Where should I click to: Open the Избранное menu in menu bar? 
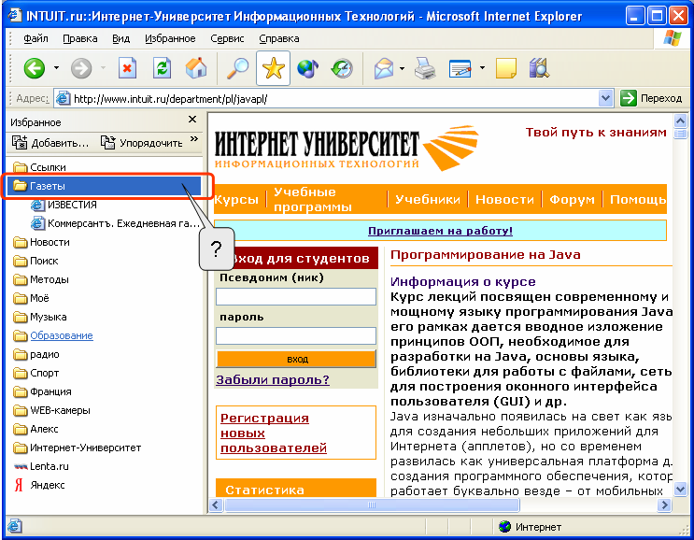click(x=170, y=38)
